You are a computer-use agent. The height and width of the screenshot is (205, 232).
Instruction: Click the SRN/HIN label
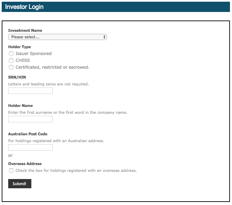point(17,77)
